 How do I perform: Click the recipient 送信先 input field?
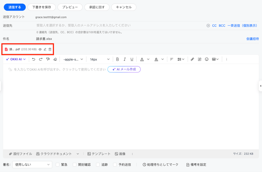point(120,25)
